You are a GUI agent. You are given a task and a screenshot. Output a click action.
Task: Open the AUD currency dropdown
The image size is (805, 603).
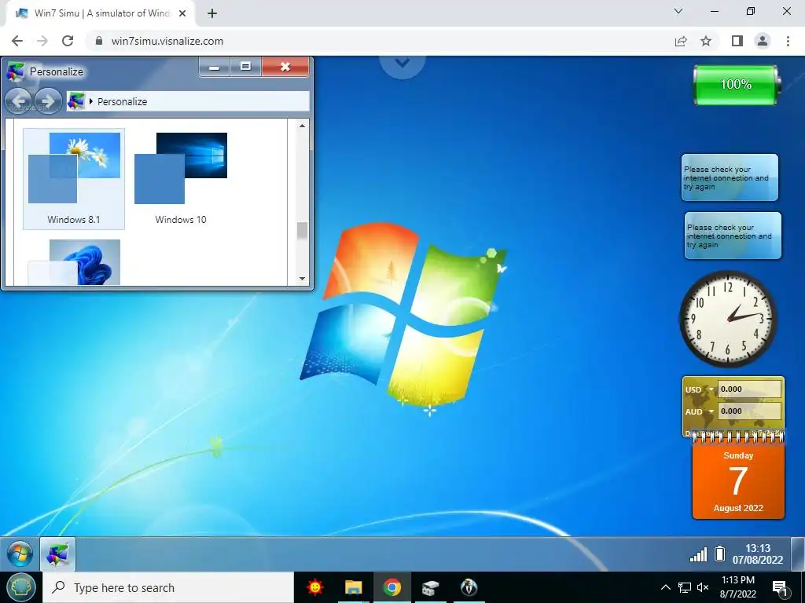pyautogui.click(x=711, y=411)
